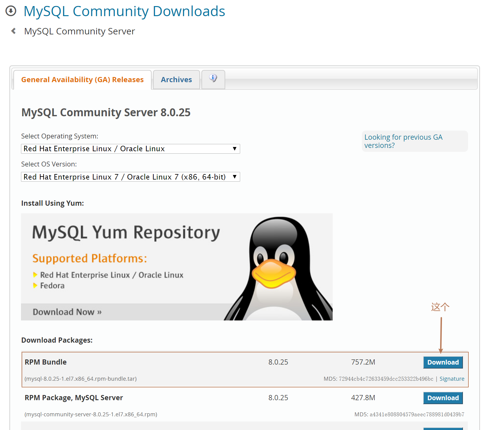Click the 427.8M size value
497x430 pixels.
click(363, 398)
